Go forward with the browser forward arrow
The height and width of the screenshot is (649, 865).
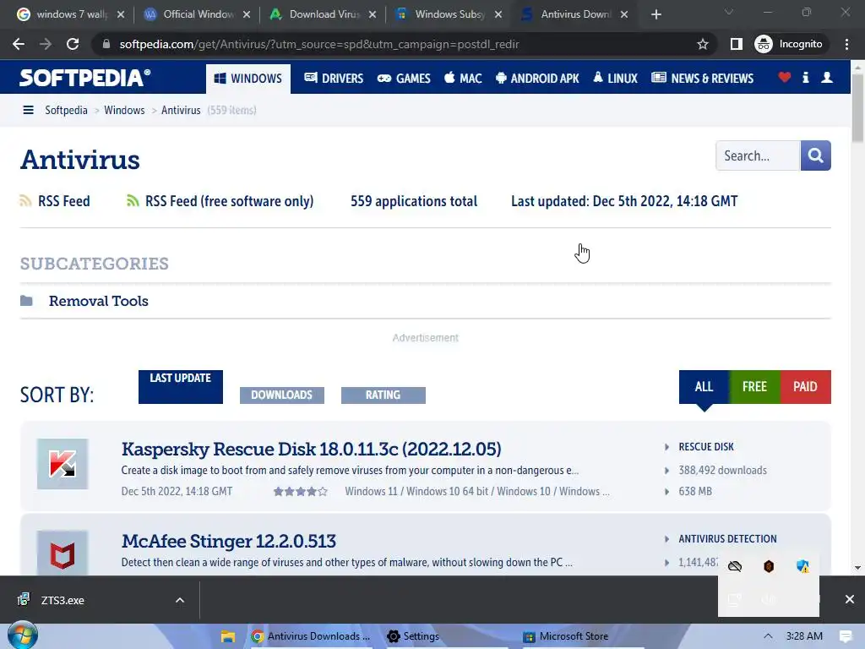pos(46,44)
